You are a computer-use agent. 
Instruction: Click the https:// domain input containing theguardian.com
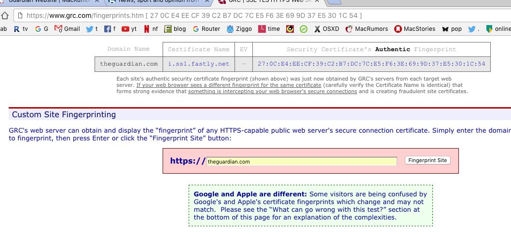pos(302,161)
